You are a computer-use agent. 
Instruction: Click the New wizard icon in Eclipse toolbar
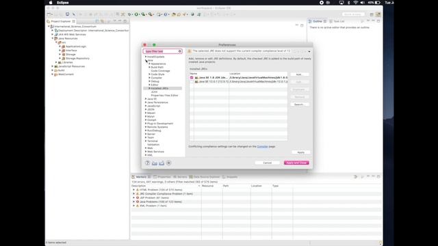tap(49, 14)
